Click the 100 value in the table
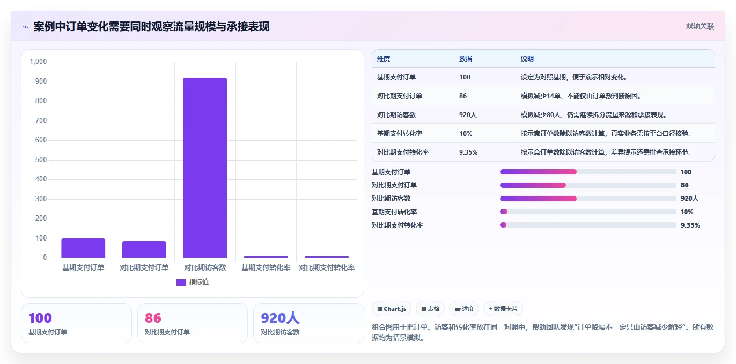The height and width of the screenshot is (364, 736). [465, 77]
